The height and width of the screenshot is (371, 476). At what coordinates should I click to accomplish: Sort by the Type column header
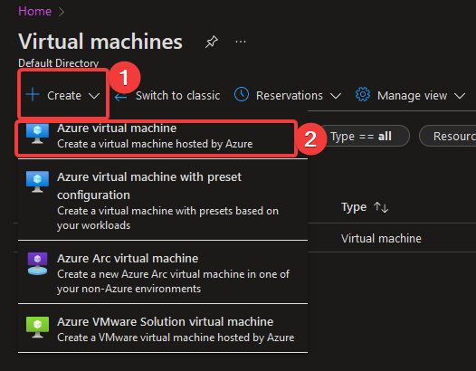pos(354,207)
